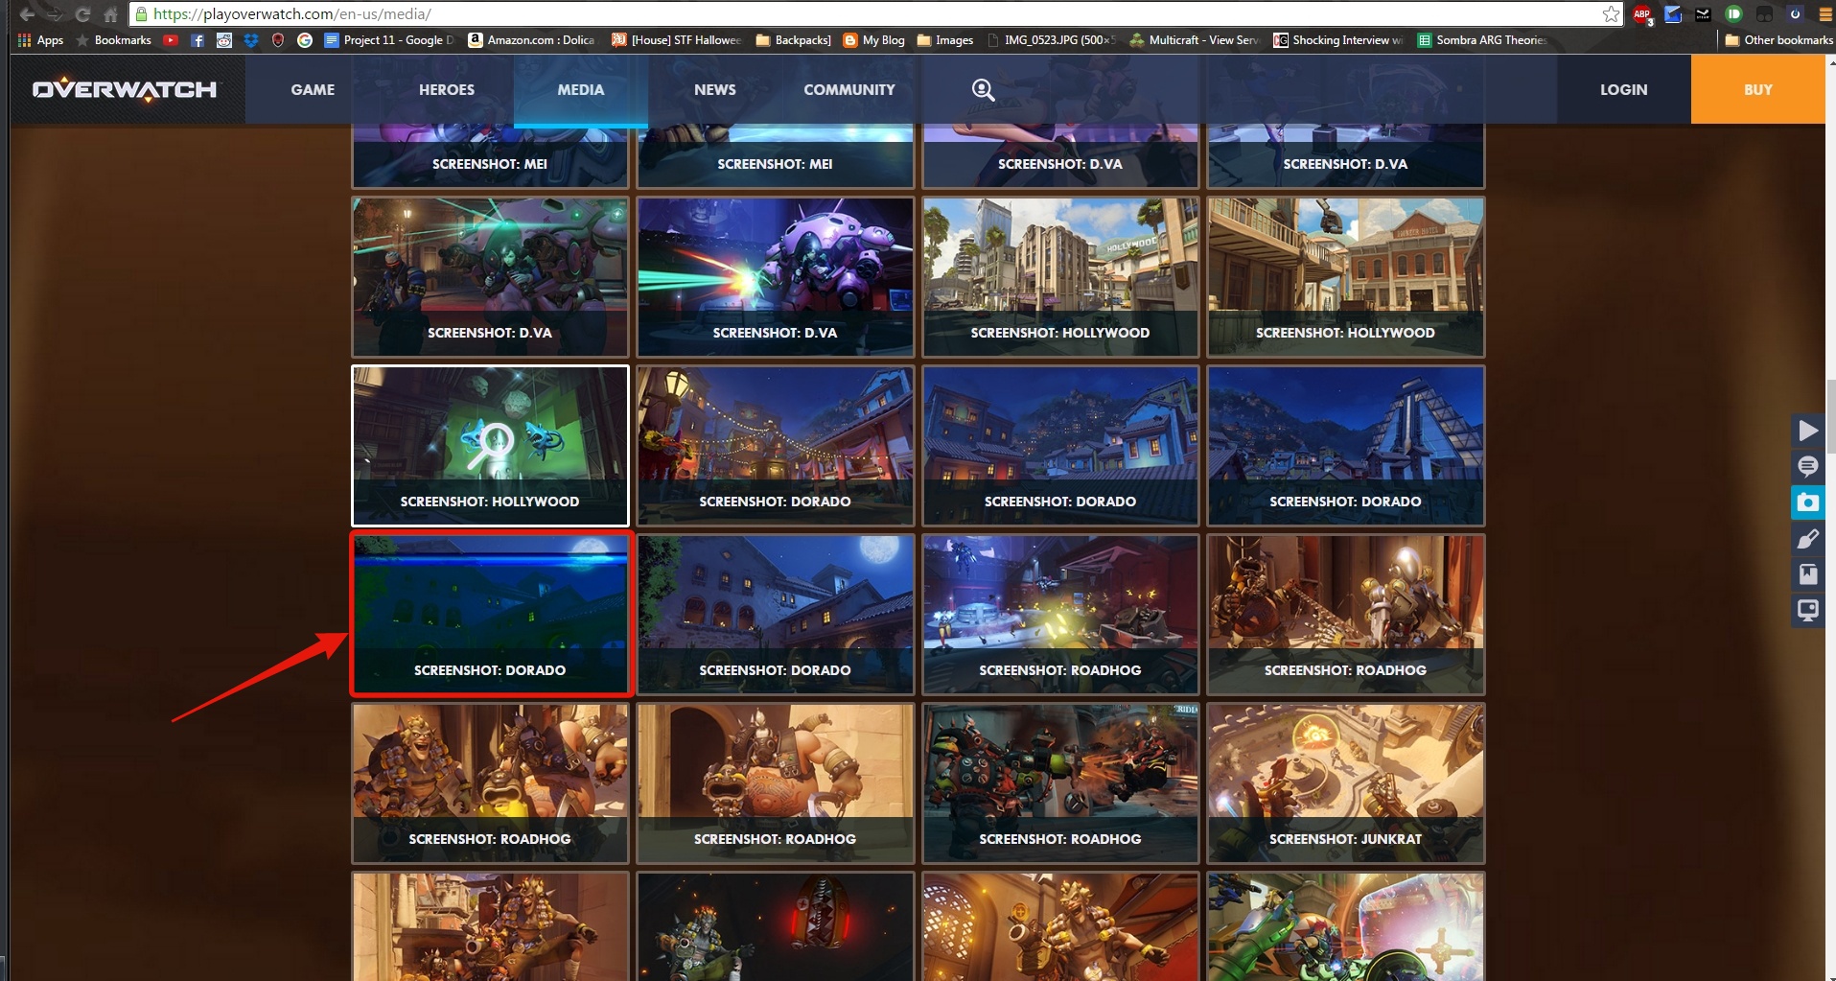The width and height of the screenshot is (1836, 981).
Task: Open the HEROES menu
Action: [447, 89]
